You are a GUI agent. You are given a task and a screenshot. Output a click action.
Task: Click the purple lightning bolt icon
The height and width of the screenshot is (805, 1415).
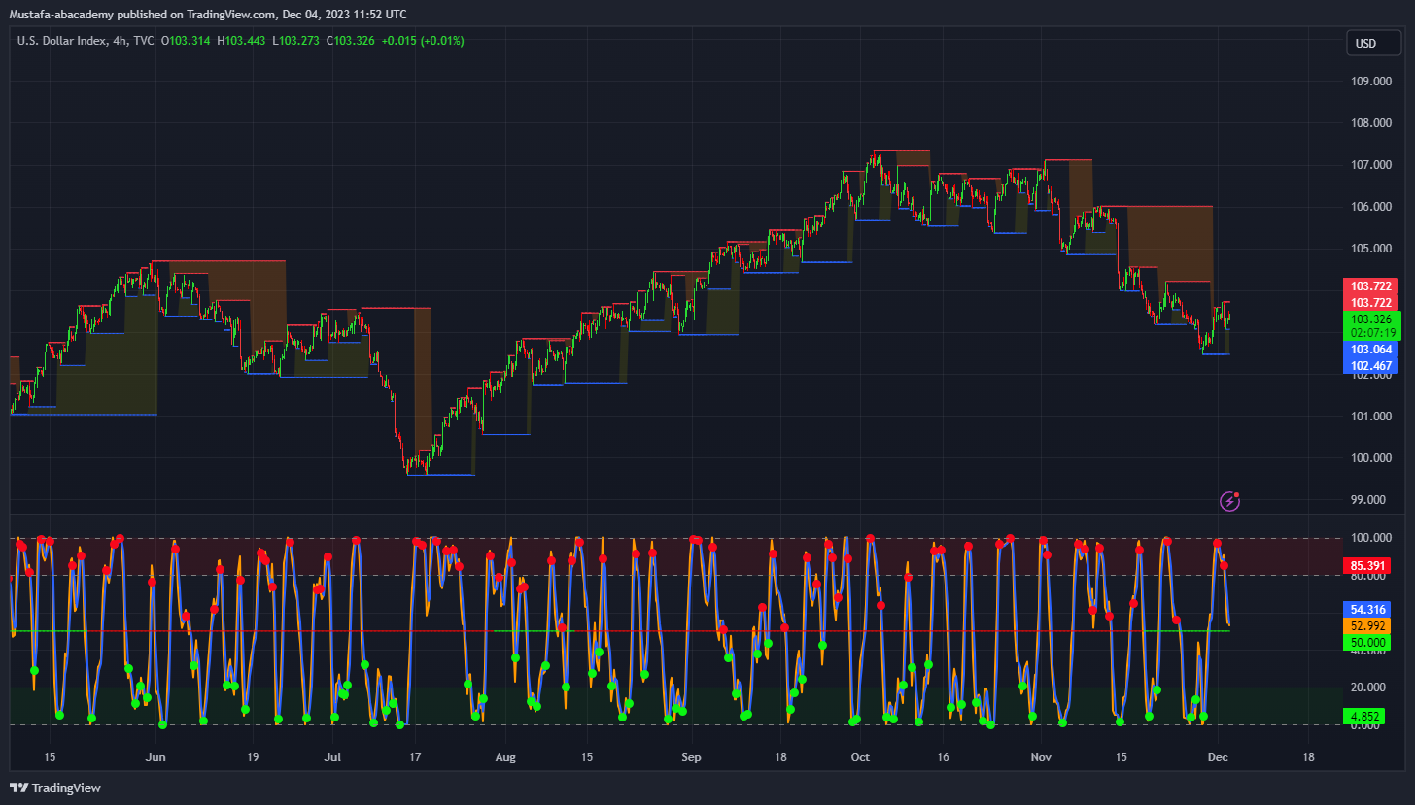coord(1230,501)
